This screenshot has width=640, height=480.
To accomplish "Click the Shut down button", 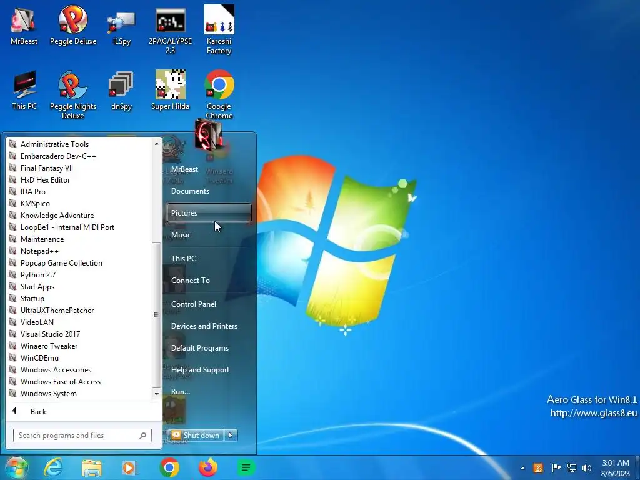I will pyautogui.click(x=196, y=436).
